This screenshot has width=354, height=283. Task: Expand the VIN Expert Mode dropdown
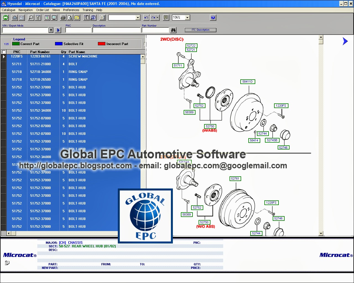(51, 30)
